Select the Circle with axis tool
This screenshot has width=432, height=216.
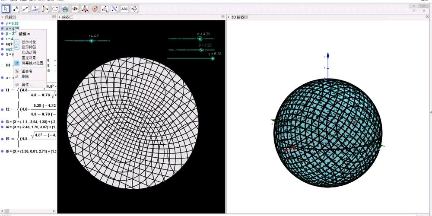55,9
